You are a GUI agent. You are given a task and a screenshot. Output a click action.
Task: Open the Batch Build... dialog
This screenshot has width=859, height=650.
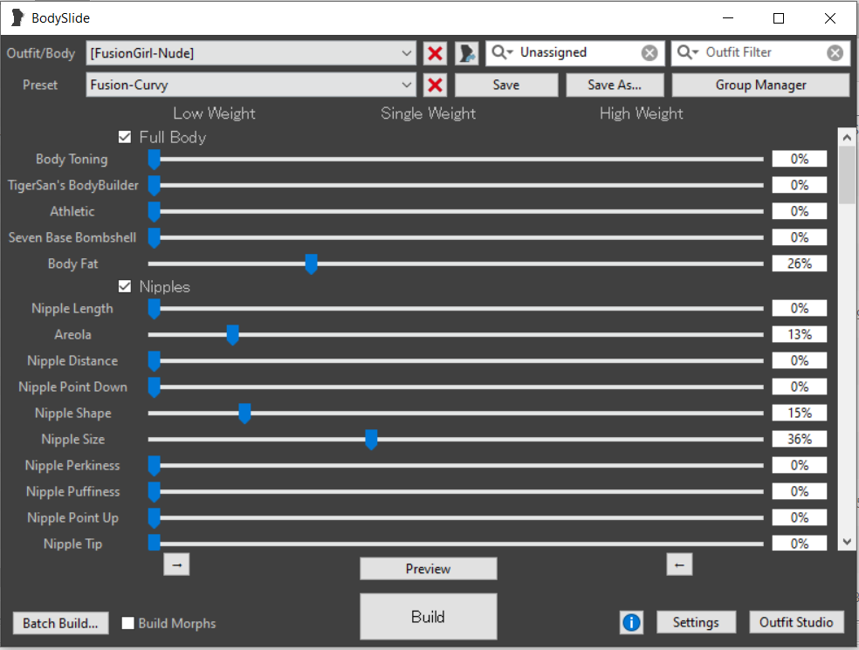(x=61, y=623)
